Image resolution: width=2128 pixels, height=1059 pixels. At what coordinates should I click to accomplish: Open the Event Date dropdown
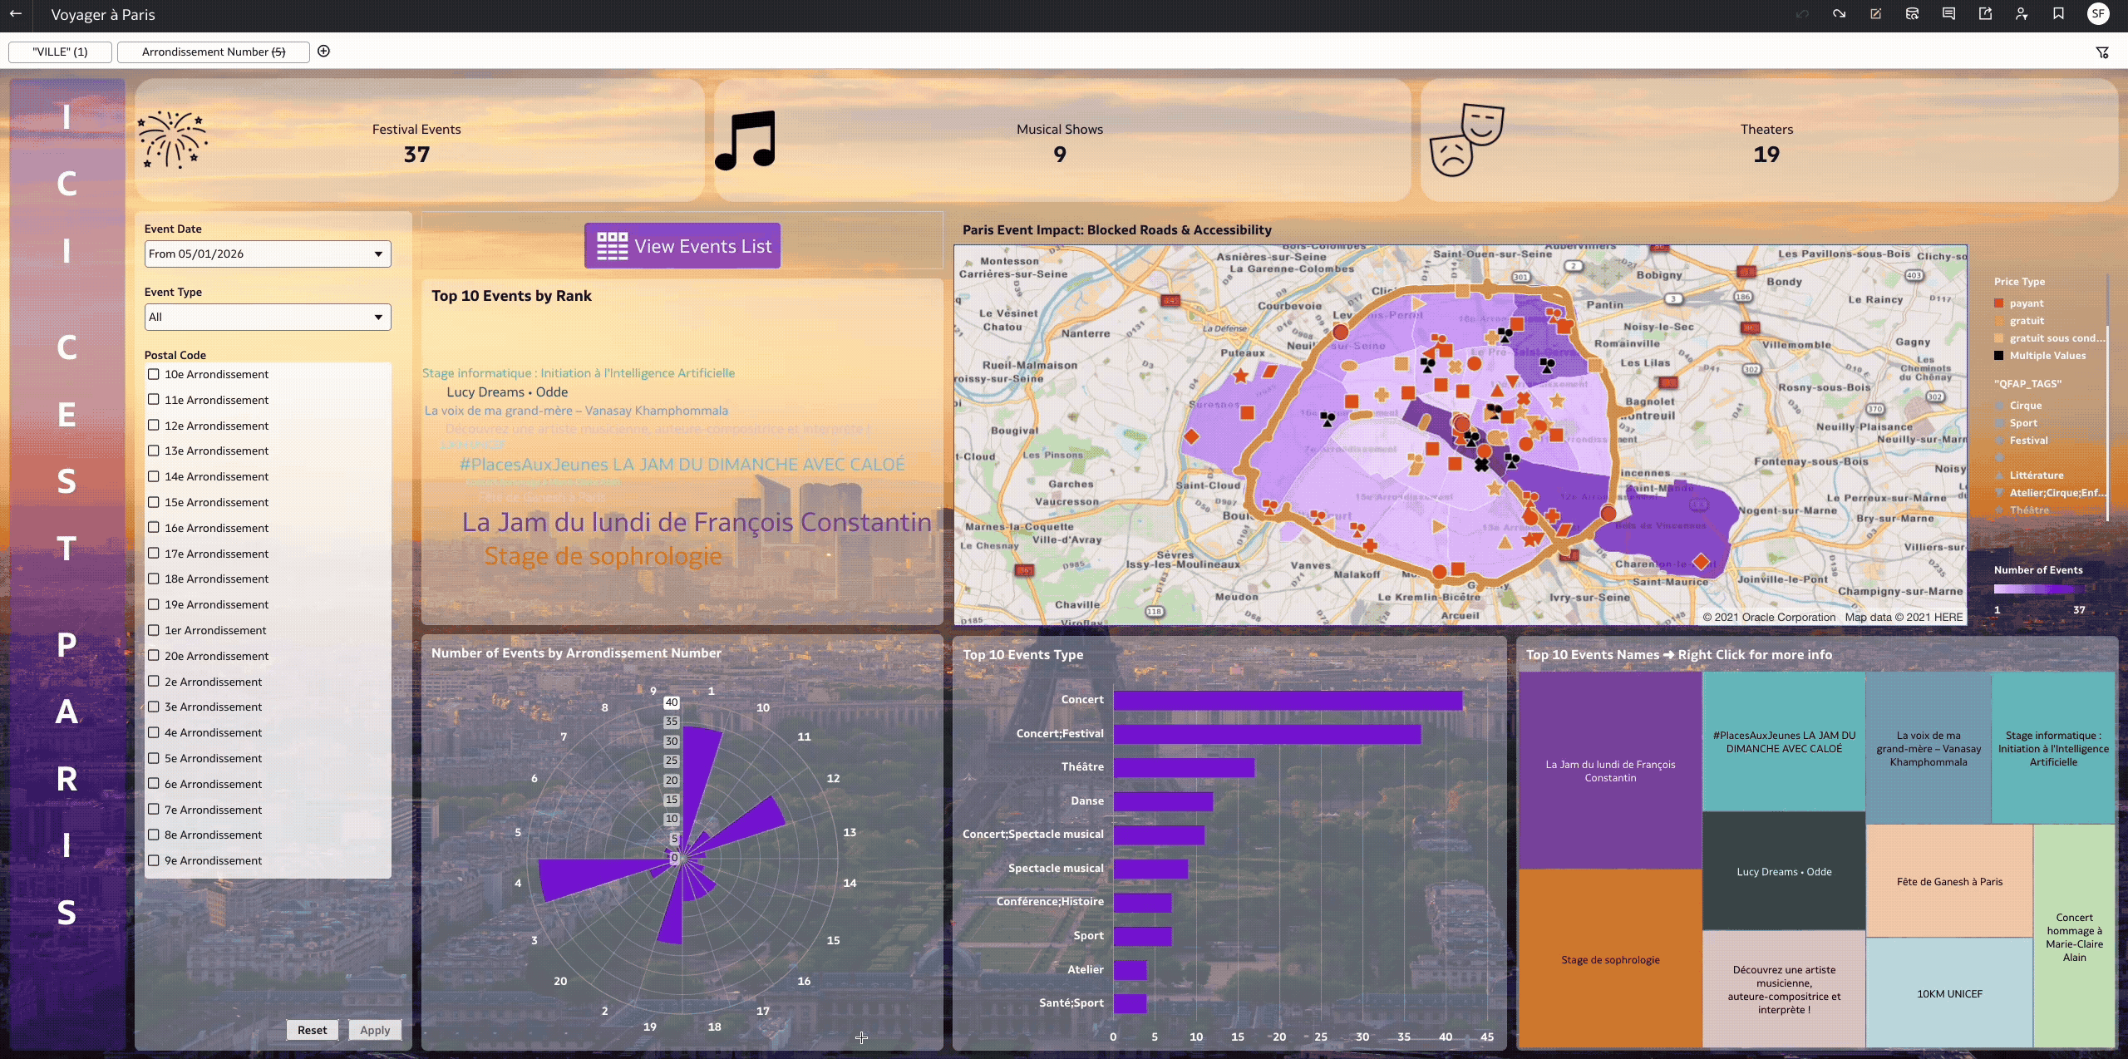267,254
